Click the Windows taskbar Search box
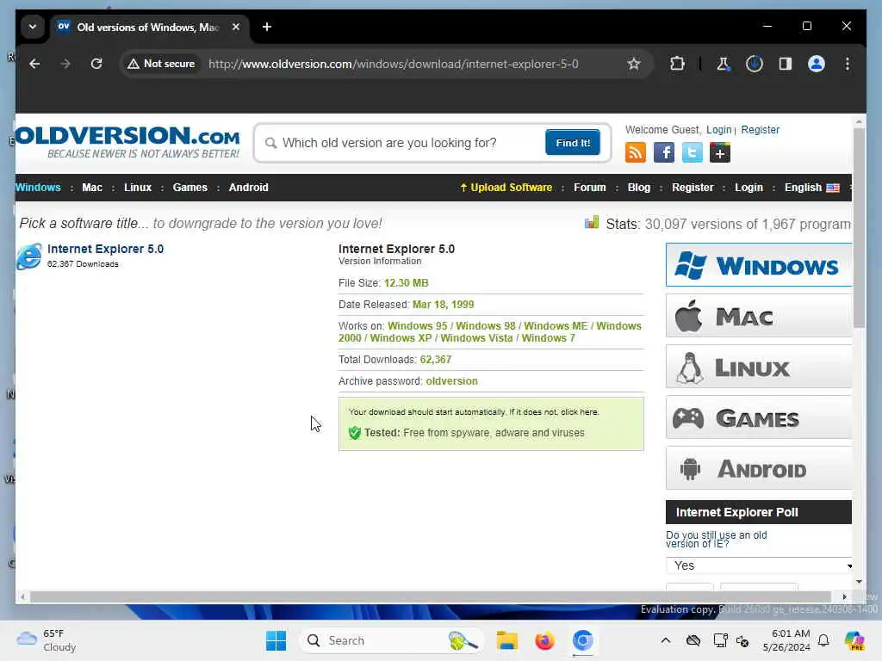Screen dimensions: 882x661 [x=392, y=640]
